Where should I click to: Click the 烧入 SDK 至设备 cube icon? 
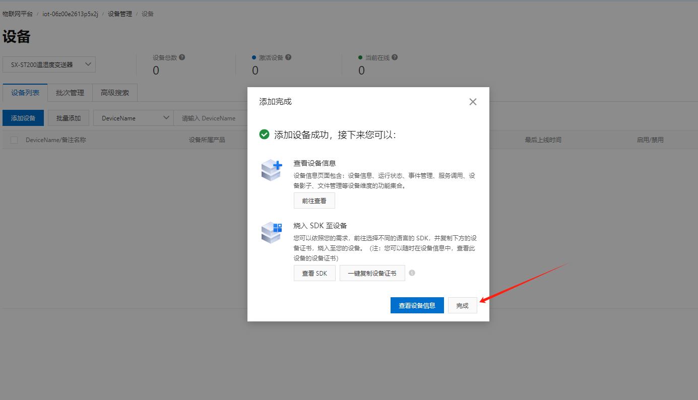coord(272,233)
